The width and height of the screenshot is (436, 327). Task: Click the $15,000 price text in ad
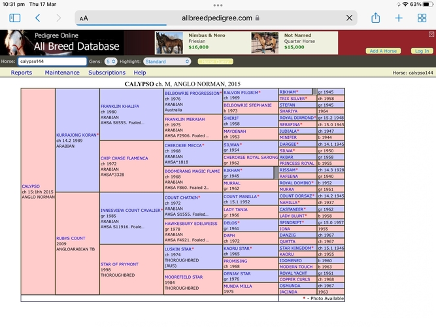pos(294,47)
